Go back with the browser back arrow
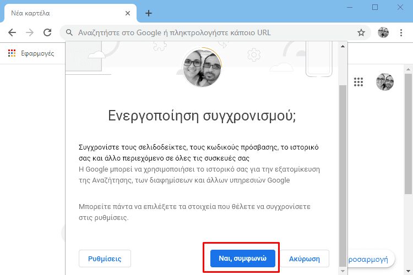This screenshot has height=275, width=413. [x=12, y=32]
